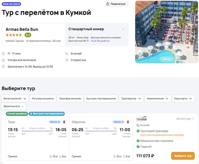
Task: Click the red airline logo in Обратно card
Action: pyautogui.click(x=128, y=122)
